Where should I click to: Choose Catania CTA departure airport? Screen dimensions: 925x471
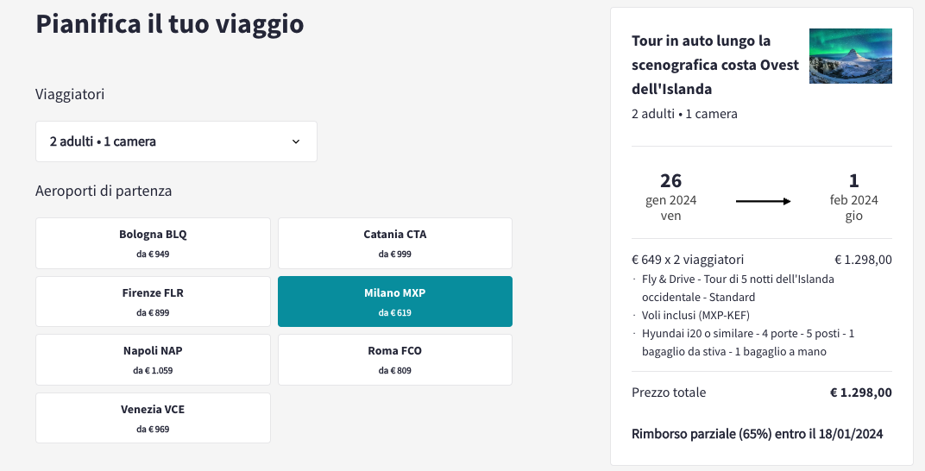394,243
